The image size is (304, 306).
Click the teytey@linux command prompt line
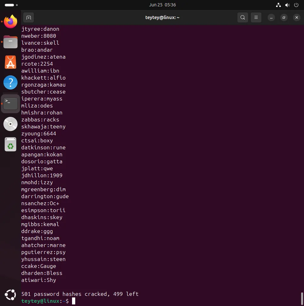44,301
